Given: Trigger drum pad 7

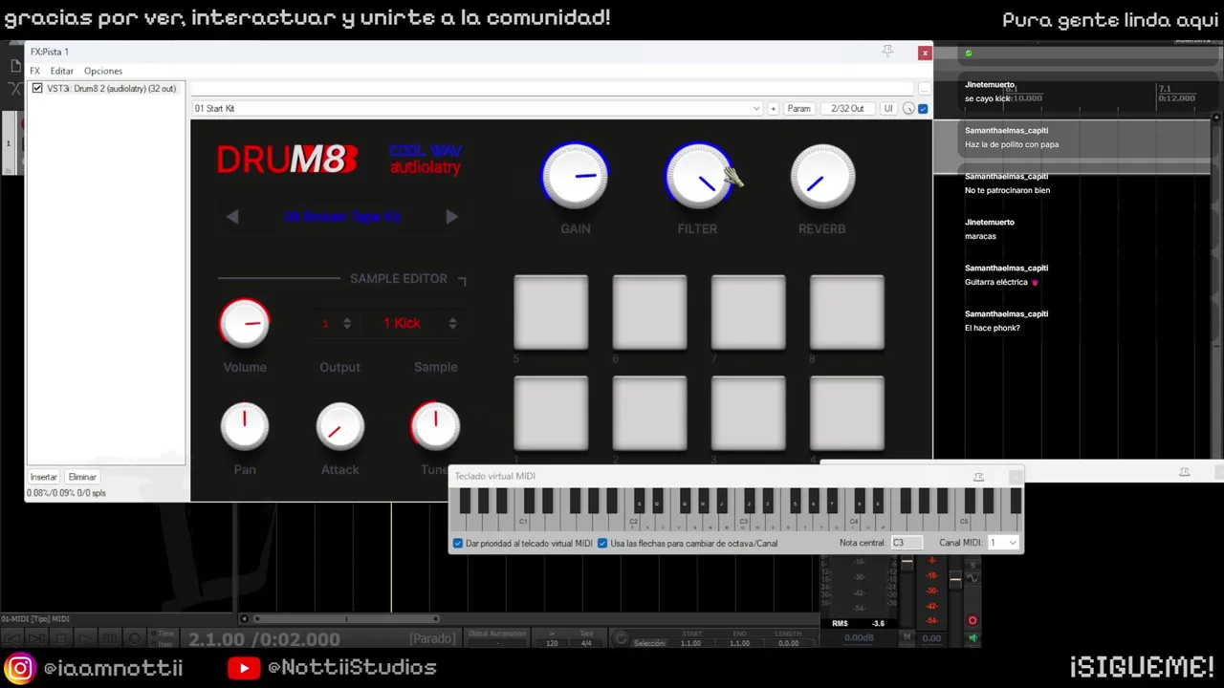Looking at the screenshot, I should click(748, 312).
